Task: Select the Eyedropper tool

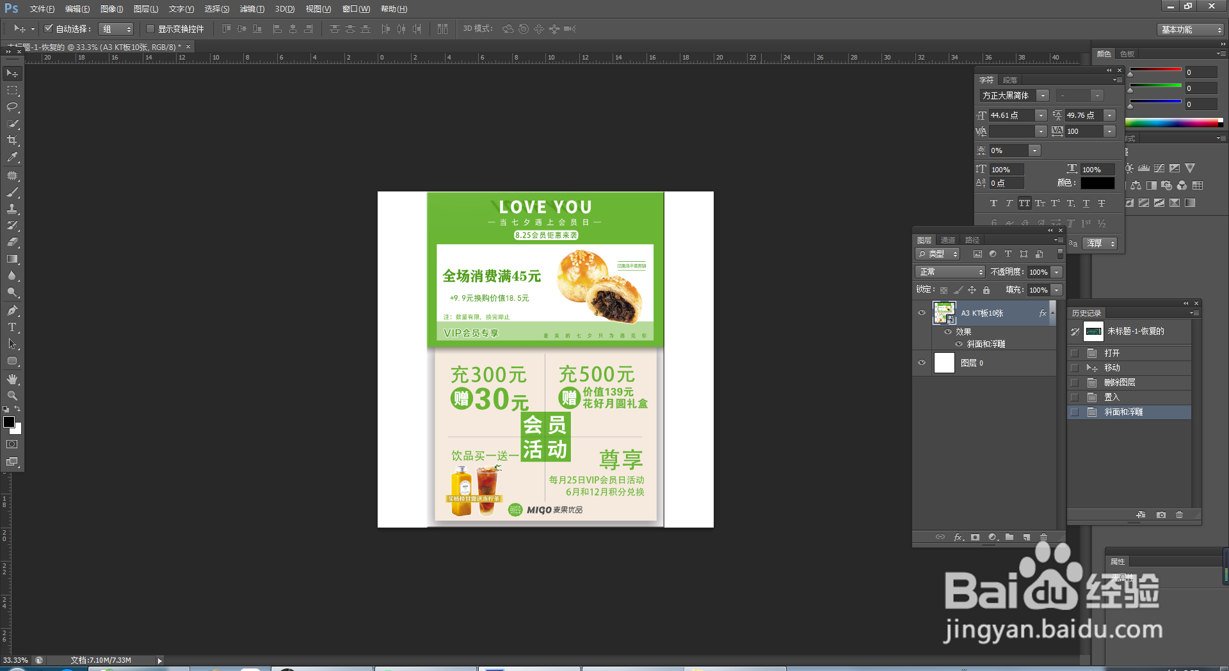Action: (x=12, y=157)
